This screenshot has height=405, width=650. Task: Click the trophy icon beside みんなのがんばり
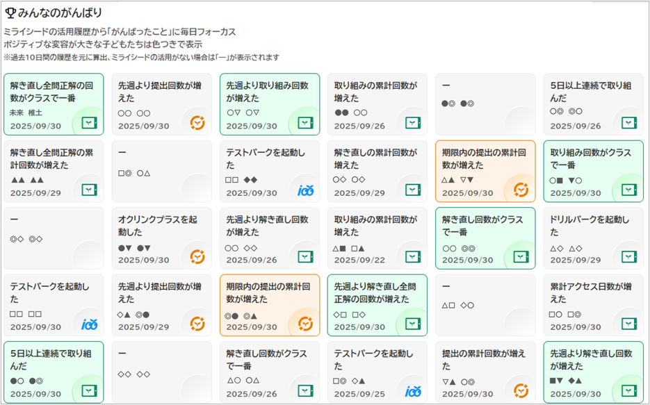point(10,13)
